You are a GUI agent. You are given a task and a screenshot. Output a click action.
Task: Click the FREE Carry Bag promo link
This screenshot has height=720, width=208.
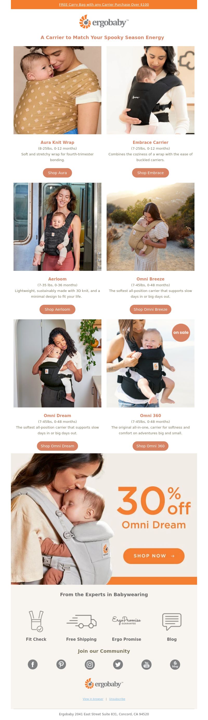point(104,4)
